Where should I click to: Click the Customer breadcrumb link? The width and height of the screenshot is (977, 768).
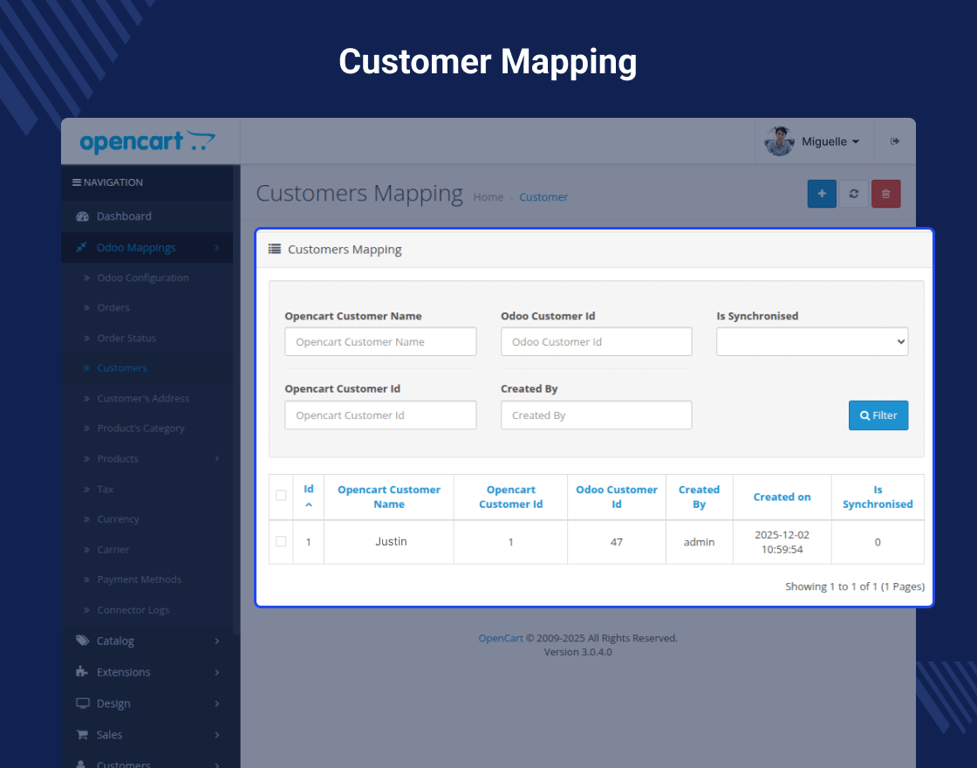tap(543, 197)
